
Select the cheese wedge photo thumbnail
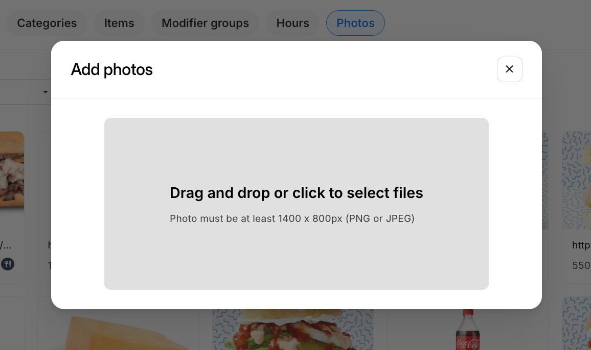click(x=118, y=332)
